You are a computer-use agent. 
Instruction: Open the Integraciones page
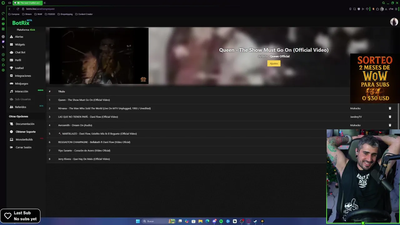coord(23,76)
